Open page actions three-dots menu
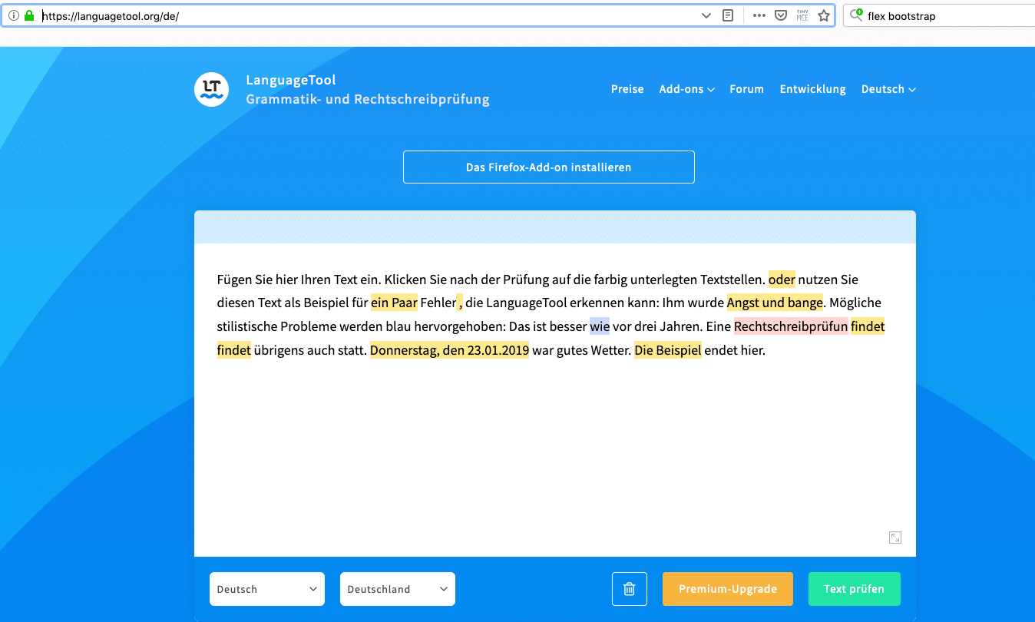The height and width of the screenshot is (622, 1035). [759, 15]
